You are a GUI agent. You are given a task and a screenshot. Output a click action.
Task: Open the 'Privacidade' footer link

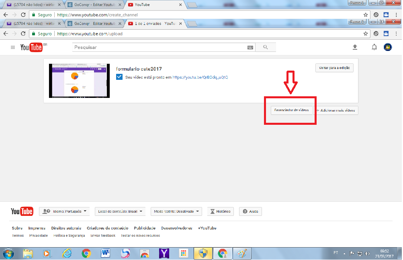(39, 236)
